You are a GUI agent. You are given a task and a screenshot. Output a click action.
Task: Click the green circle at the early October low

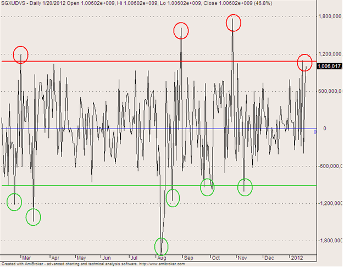(x=208, y=187)
